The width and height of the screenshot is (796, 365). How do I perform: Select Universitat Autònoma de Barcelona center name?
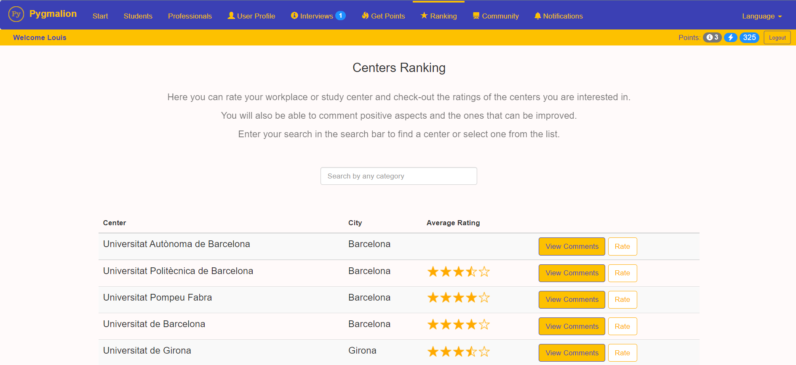coord(176,244)
